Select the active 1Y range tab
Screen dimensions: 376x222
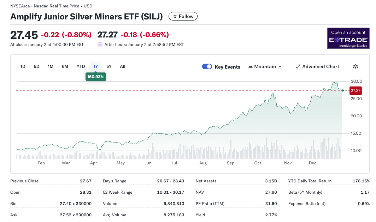coord(95,66)
